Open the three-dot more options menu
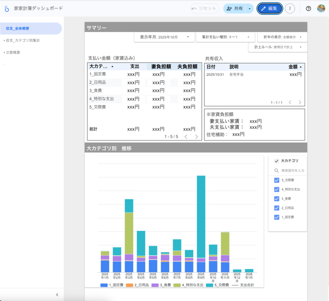The width and height of the screenshot is (329, 301). 290,9
